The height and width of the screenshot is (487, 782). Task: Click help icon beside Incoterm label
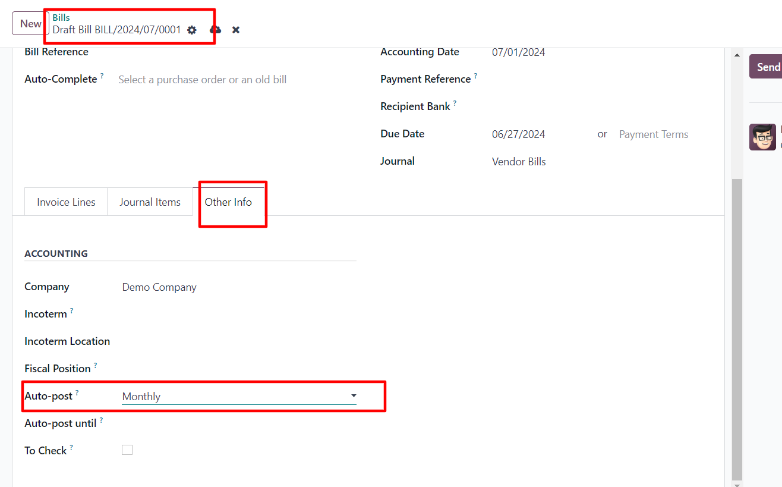(71, 311)
